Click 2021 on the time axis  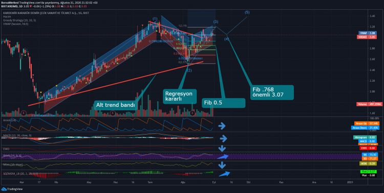pyautogui.click(x=350, y=182)
